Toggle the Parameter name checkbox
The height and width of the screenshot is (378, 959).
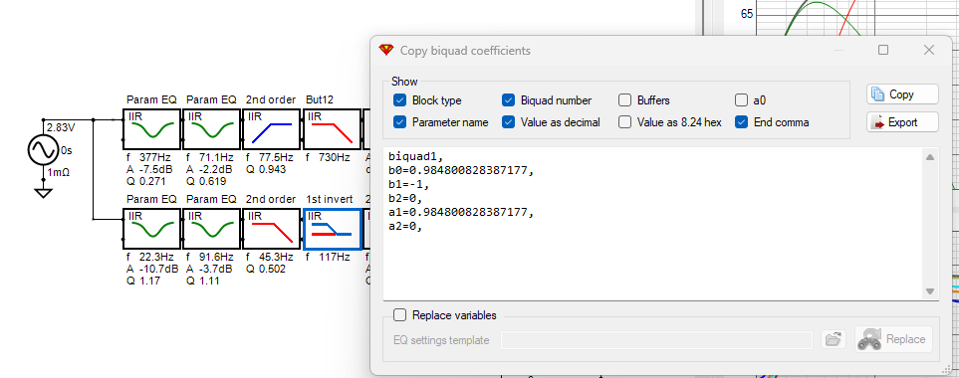(x=400, y=122)
